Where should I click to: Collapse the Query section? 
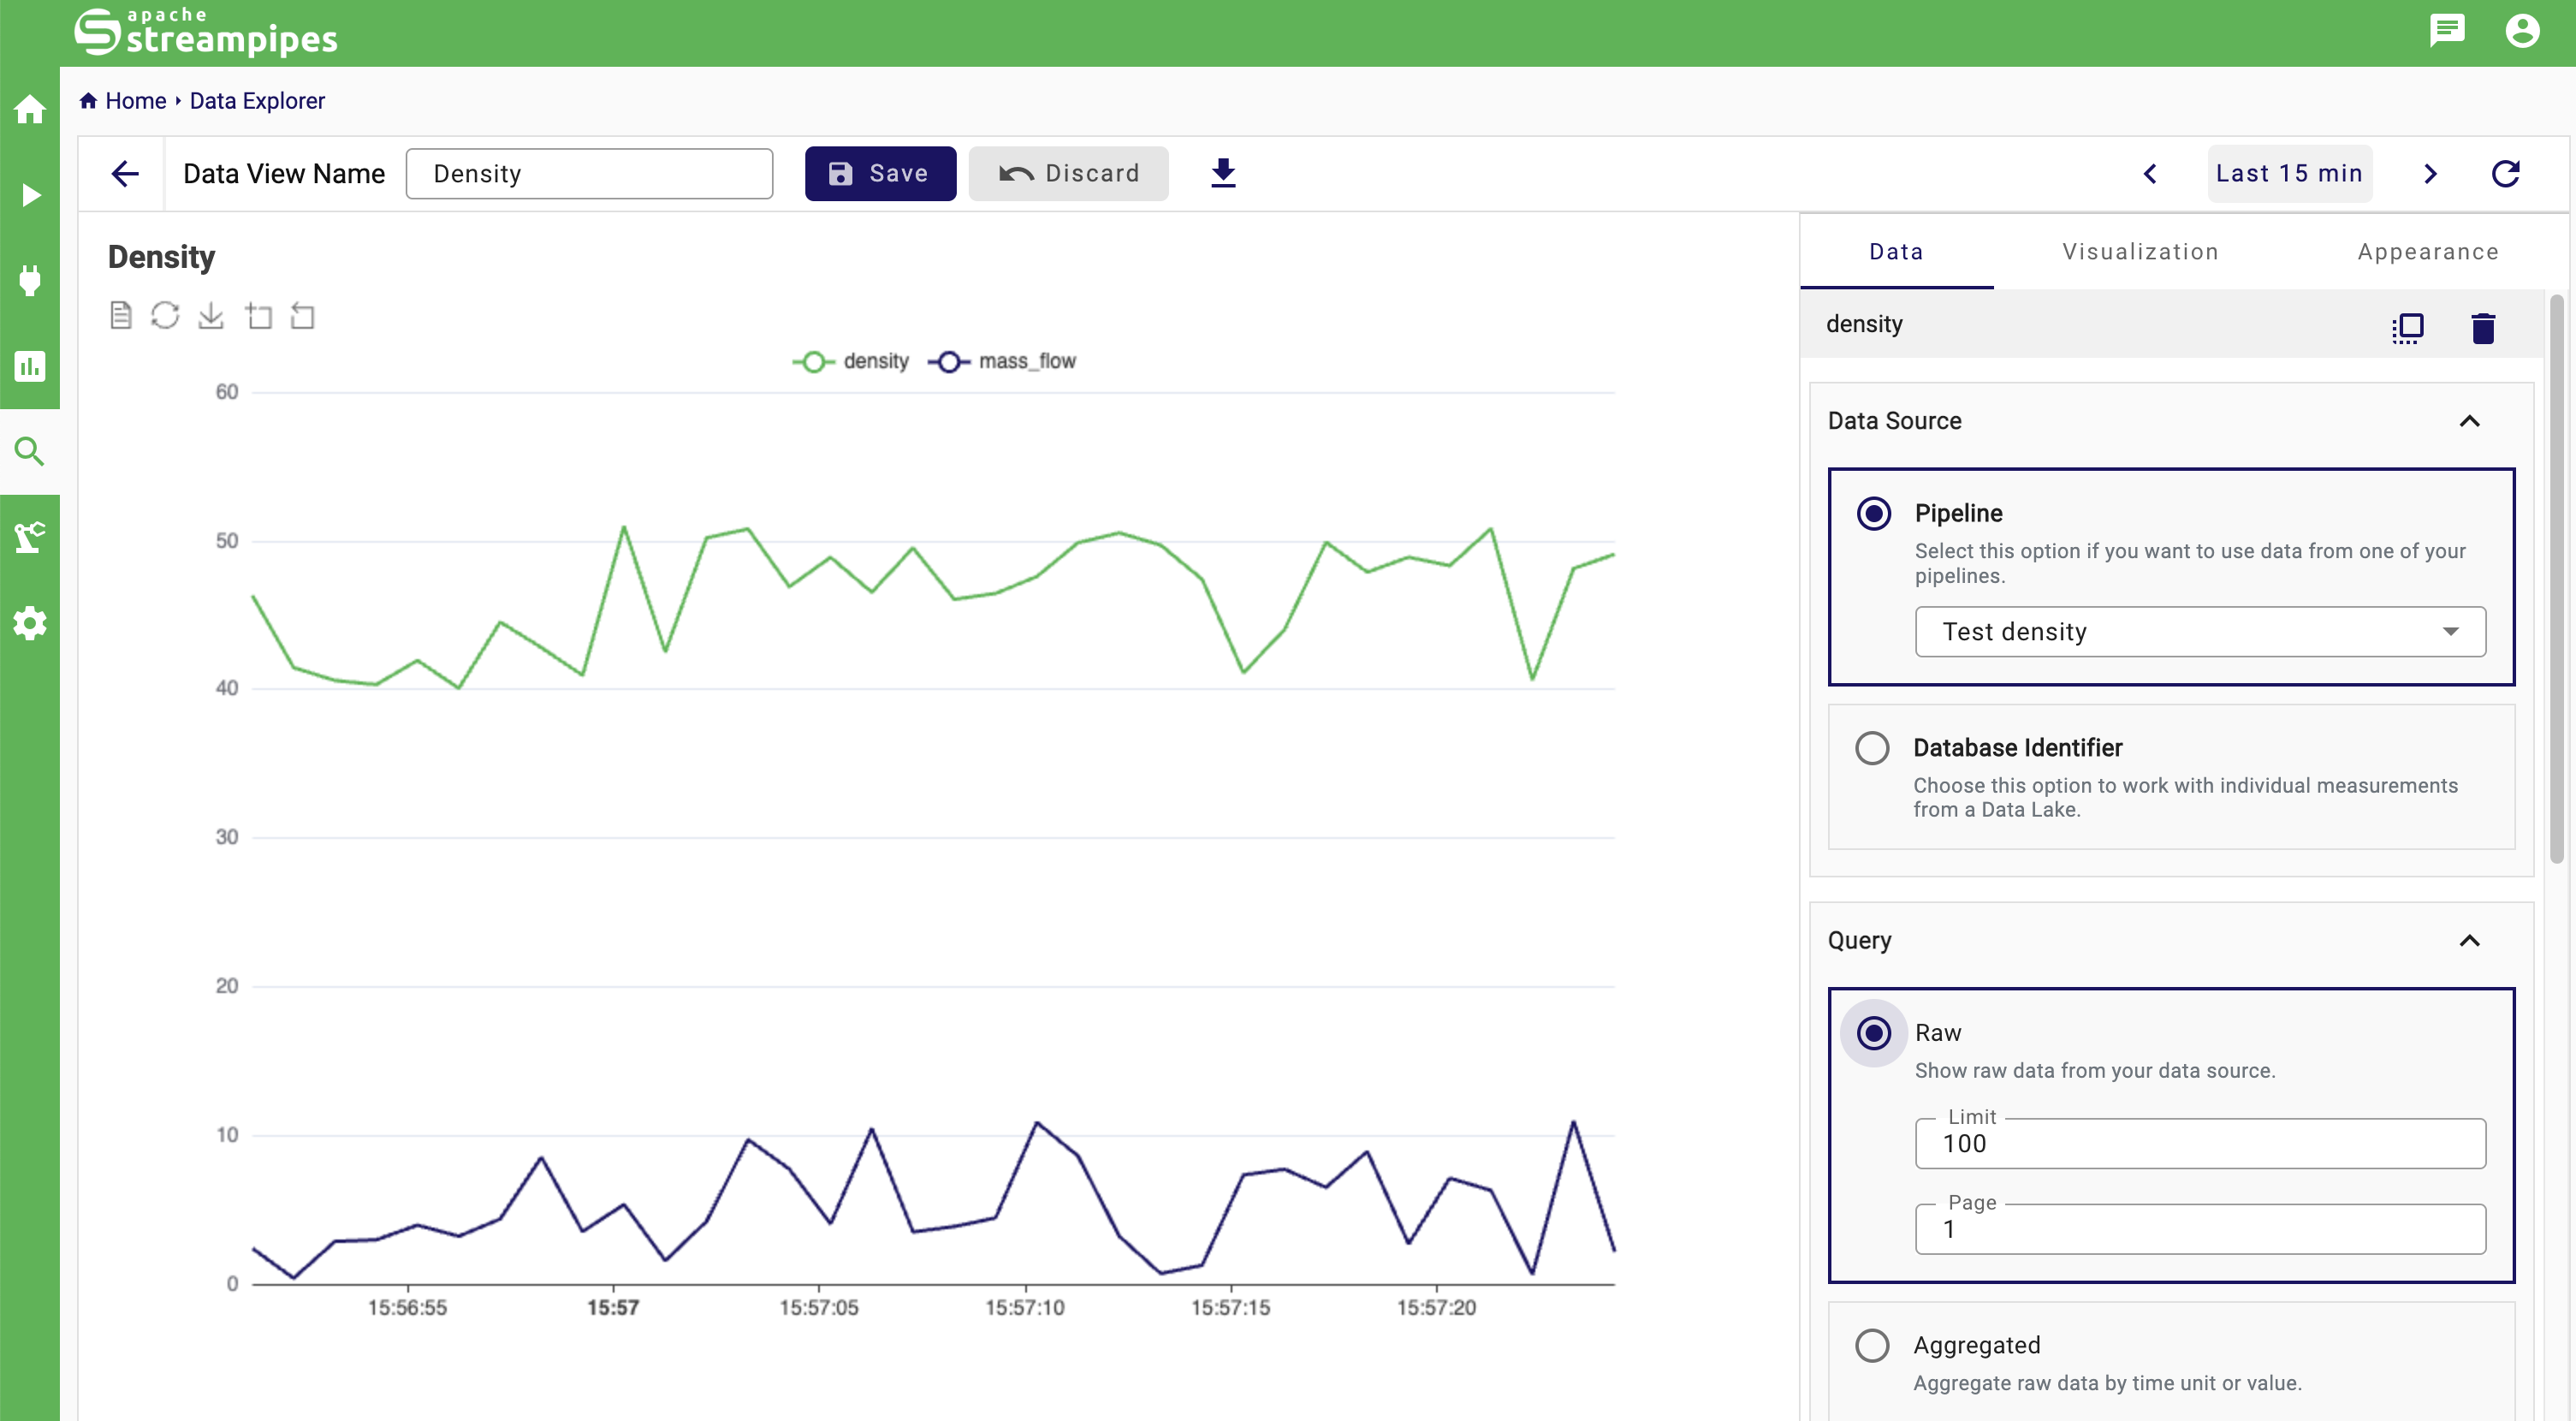pyautogui.click(x=2468, y=940)
